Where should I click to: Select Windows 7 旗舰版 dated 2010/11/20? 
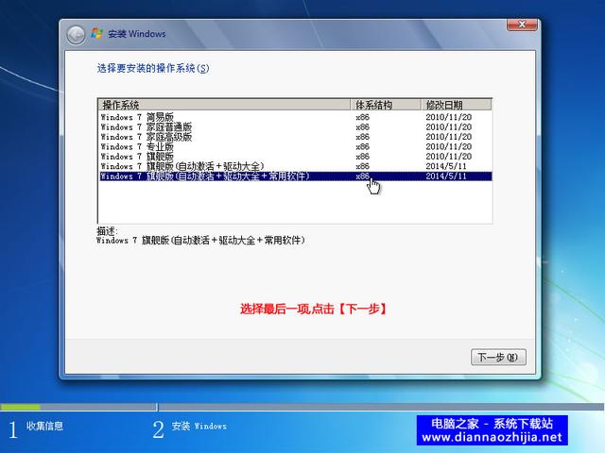coord(295,157)
